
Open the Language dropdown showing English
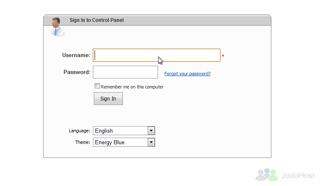point(124,131)
